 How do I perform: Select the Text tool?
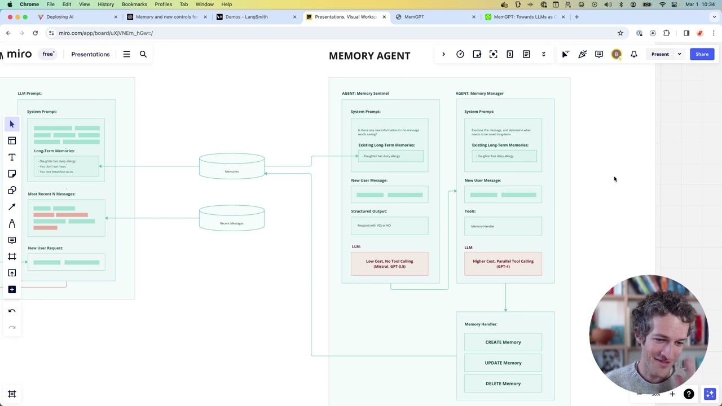pos(12,157)
